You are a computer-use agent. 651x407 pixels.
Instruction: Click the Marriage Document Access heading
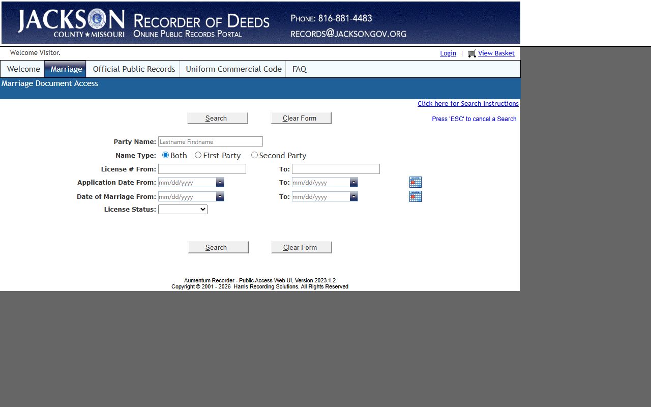click(50, 83)
